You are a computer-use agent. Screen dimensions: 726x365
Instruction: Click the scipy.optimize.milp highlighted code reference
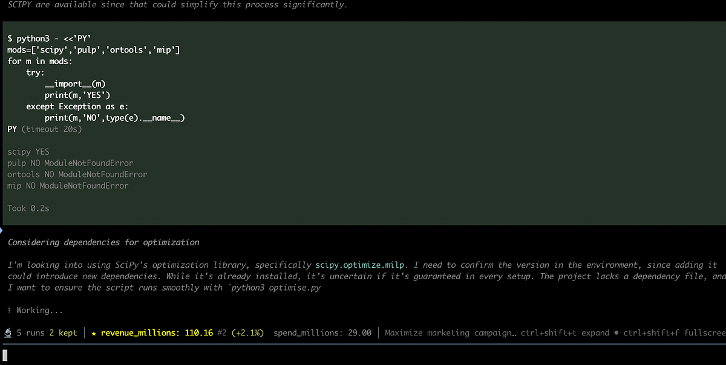coord(360,265)
